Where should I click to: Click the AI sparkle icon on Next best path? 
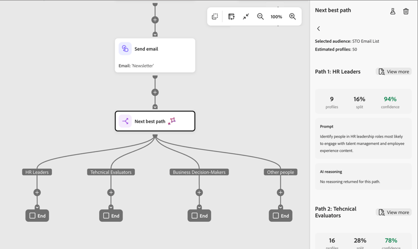[172, 121]
